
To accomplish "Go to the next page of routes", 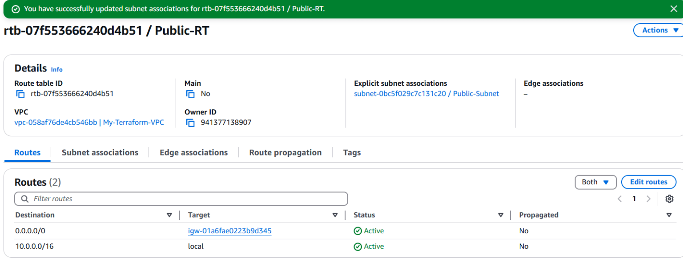I will point(649,199).
